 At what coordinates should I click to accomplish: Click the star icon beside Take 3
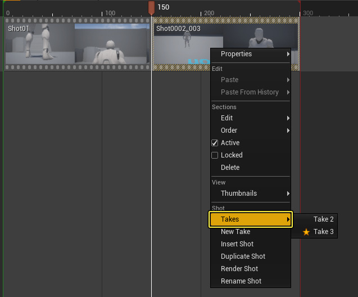306,232
